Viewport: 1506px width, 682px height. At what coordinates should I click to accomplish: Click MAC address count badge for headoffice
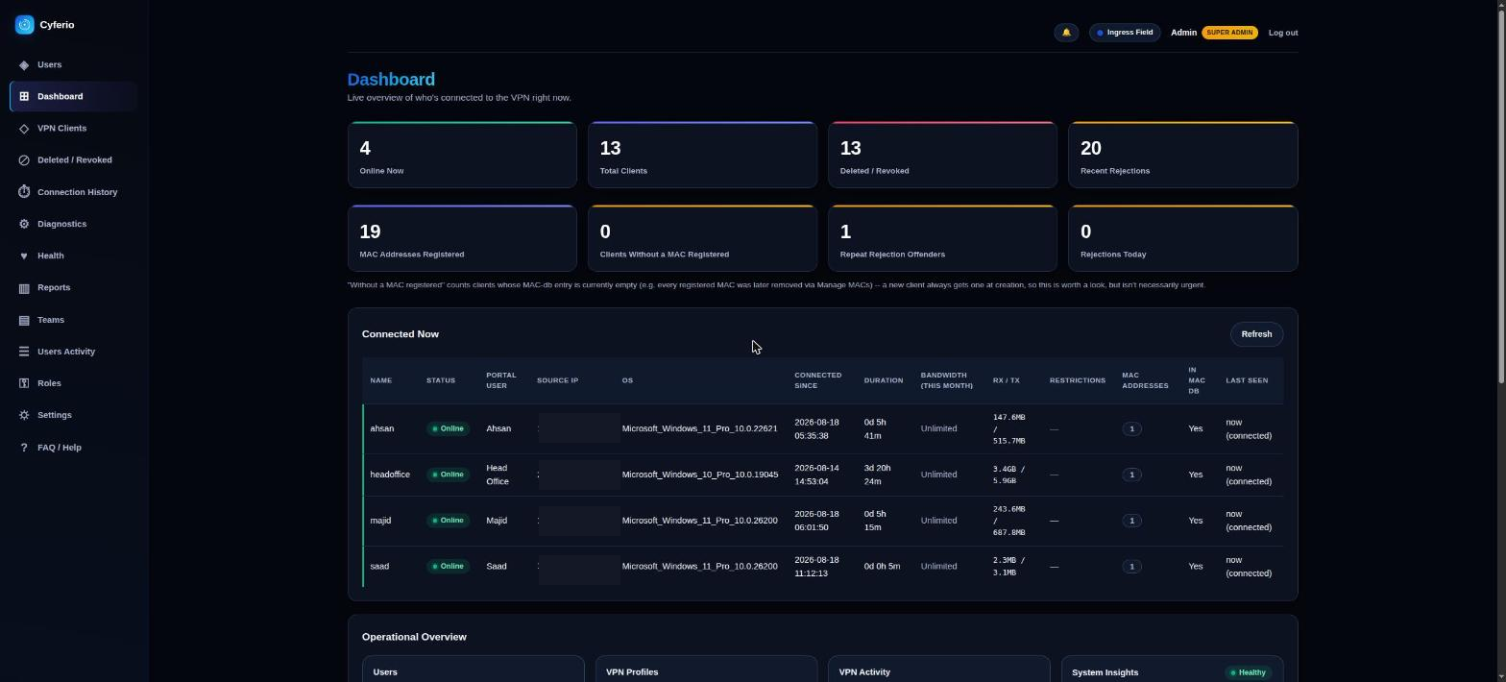pos(1131,475)
